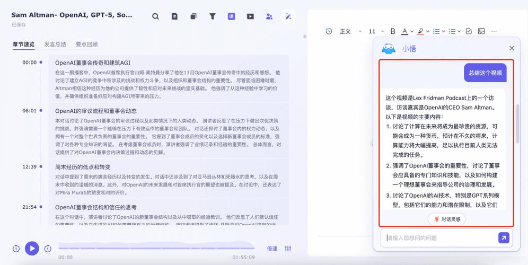
Task: Click the panel divider handle dot
Action: pos(305,37)
